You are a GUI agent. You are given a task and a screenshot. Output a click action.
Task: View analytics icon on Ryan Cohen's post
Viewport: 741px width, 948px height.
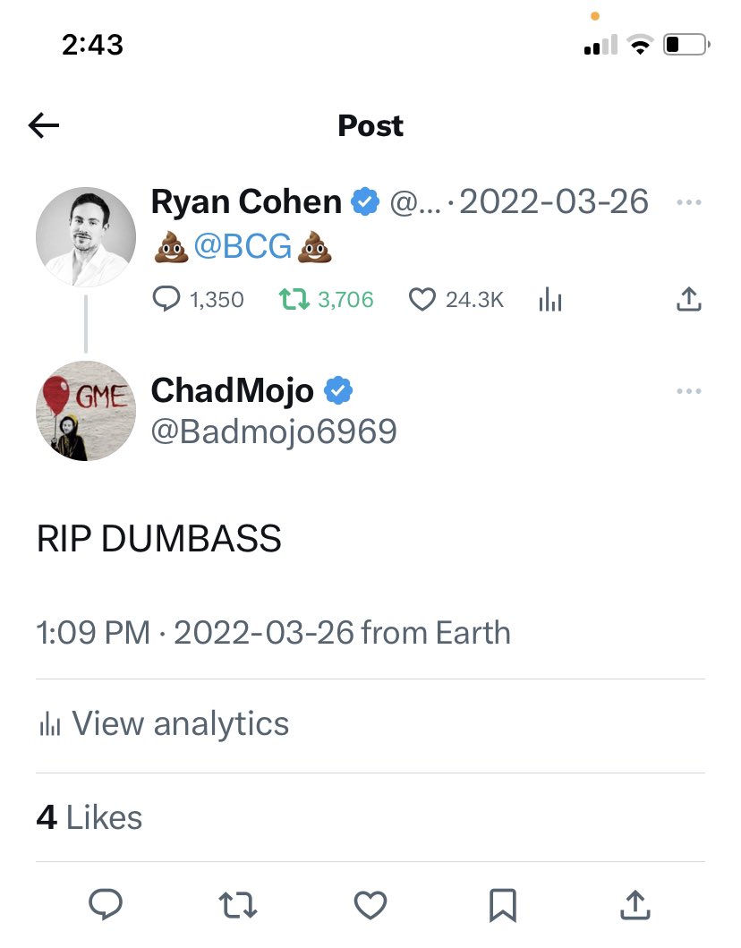click(549, 301)
